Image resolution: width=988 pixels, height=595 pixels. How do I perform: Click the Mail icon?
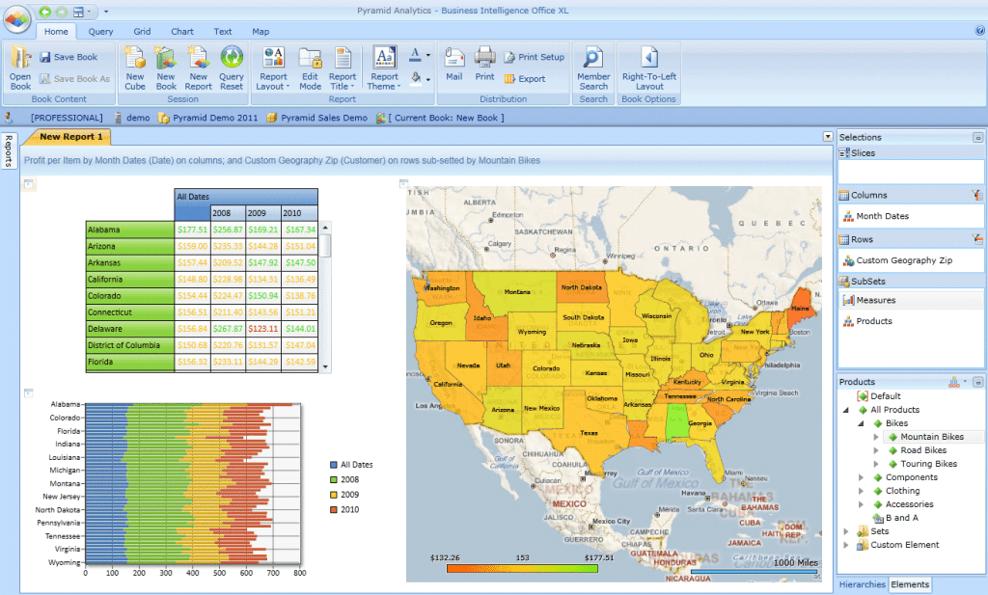tap(454, 60)
